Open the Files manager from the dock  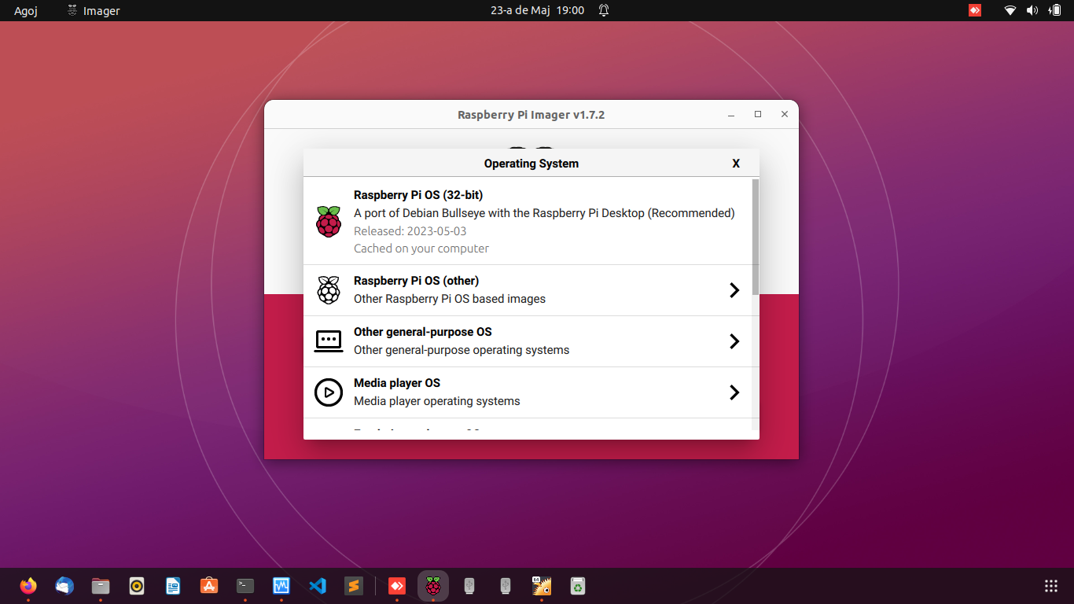coord(101,586)
